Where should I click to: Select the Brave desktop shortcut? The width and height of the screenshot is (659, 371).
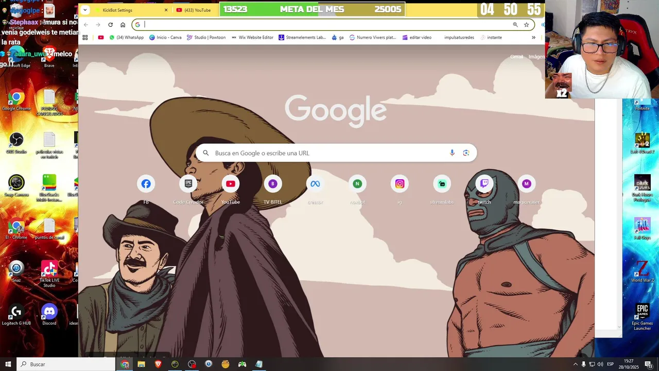49,57
